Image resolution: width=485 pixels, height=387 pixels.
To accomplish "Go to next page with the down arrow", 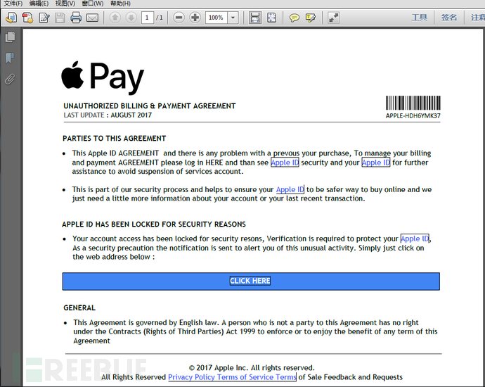I will [x=131, y=18].
